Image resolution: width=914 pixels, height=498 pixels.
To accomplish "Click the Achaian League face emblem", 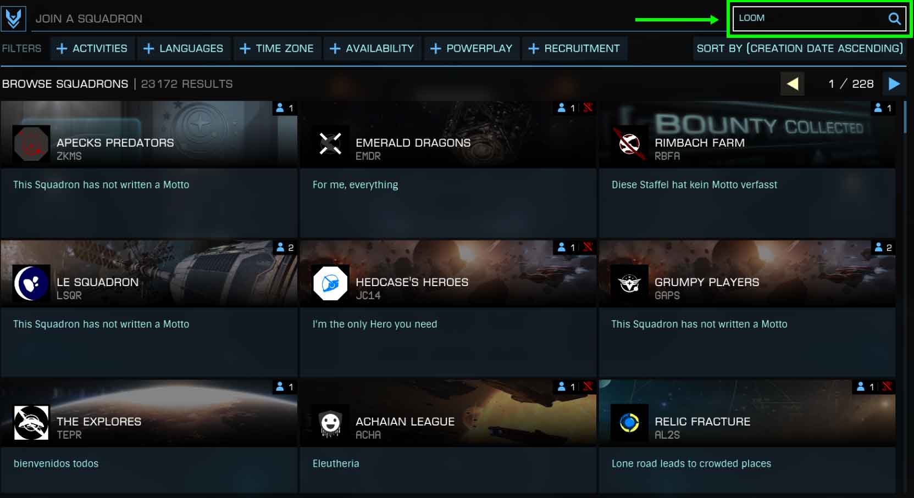I will click(330, 423).
